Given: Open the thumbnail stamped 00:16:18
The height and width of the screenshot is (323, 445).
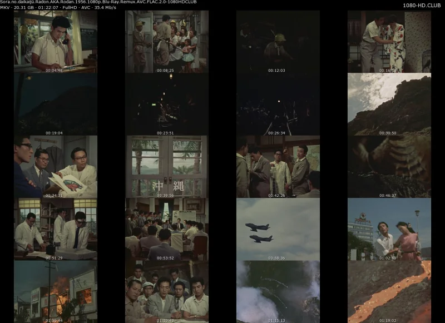Looking at the screenshot, I should pyautogui.click(x=389, y=42).
